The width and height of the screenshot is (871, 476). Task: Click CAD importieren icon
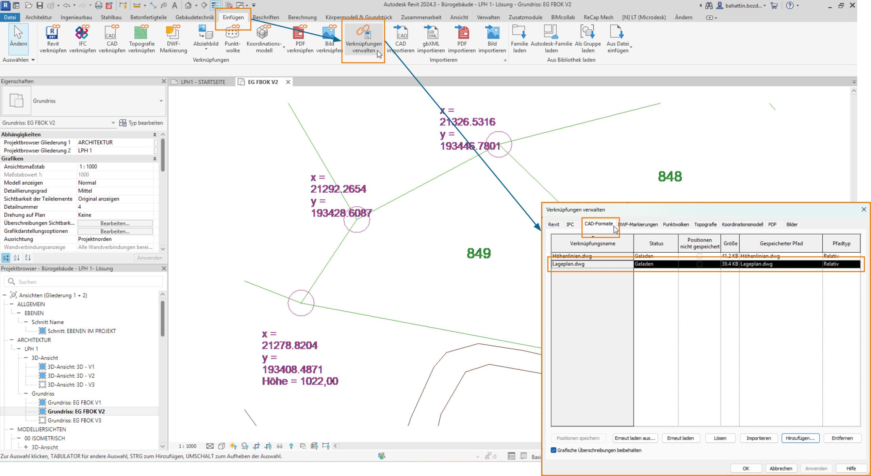[400, 33]
